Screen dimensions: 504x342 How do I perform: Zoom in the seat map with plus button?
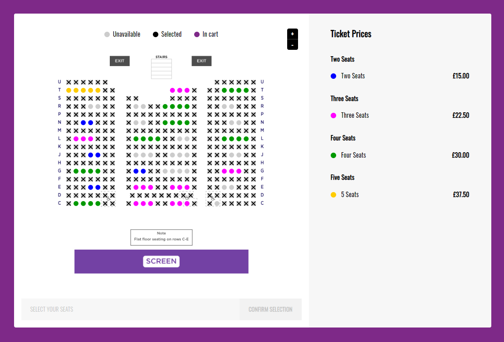pos(292,34)
